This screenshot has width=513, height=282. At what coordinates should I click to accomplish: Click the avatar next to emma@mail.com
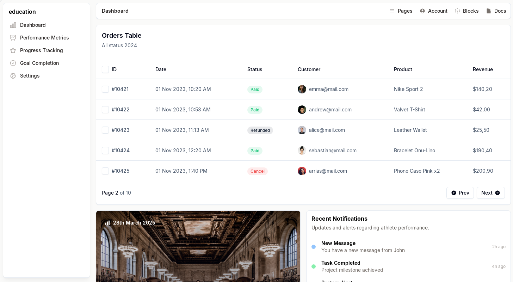[302, 89]
